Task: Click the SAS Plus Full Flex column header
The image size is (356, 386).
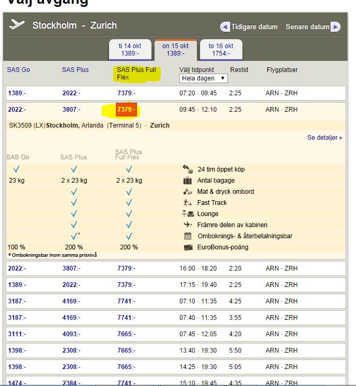Action: point(139,74)
